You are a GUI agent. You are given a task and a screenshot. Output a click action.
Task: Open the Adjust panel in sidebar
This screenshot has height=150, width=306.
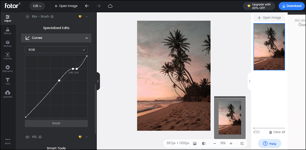(7, 18)
